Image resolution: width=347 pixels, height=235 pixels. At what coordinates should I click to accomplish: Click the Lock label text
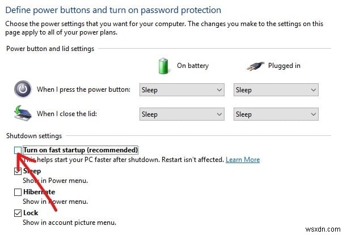pos(31,213)
